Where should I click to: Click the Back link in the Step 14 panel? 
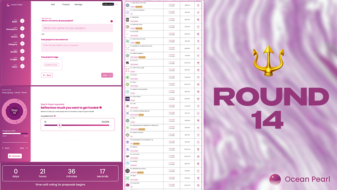pos(6,148)
